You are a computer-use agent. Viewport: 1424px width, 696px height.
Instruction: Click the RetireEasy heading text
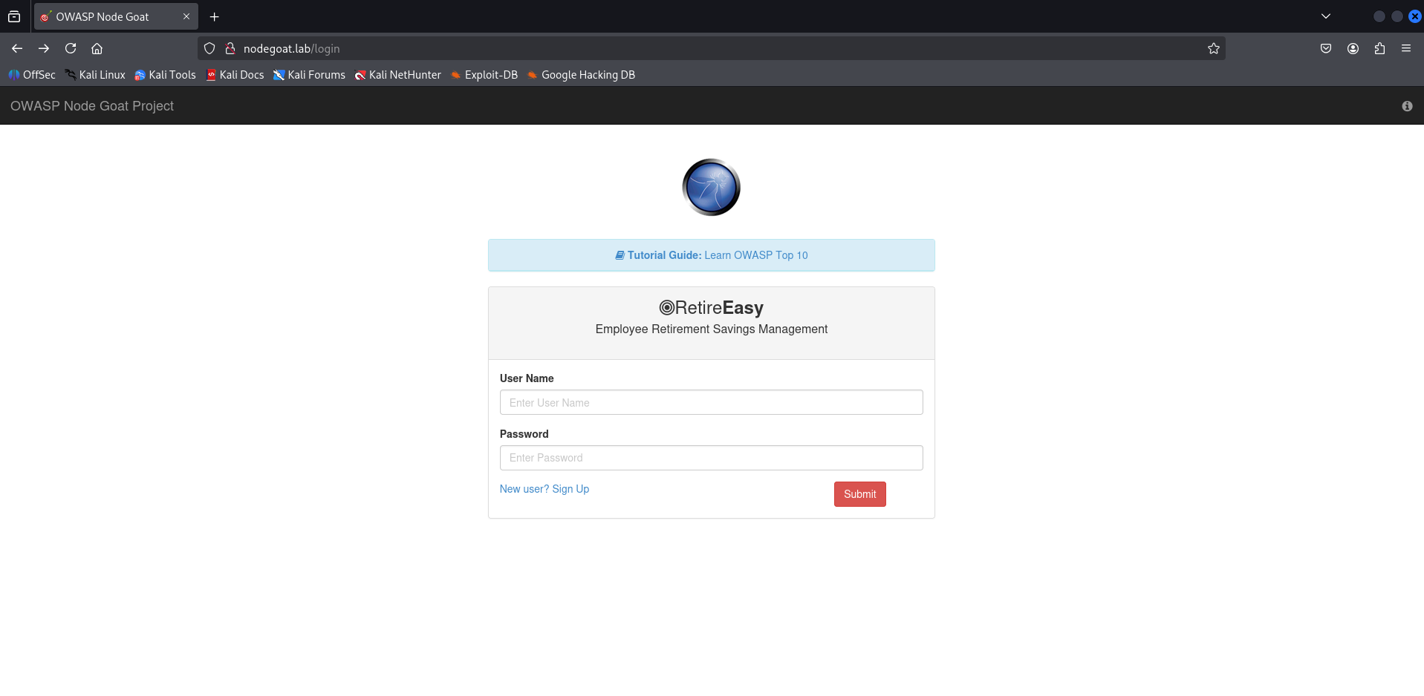712,308
